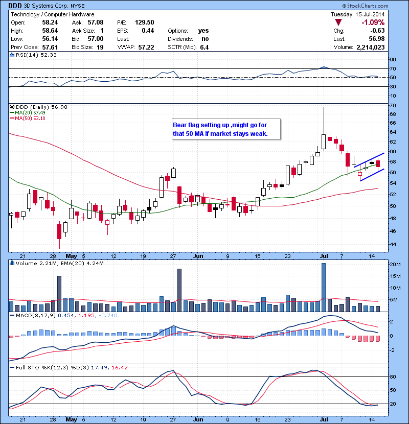This screenshot has width=409, height=424.
Task: Click the stochastic %D value 16.42
Action: 119,368
